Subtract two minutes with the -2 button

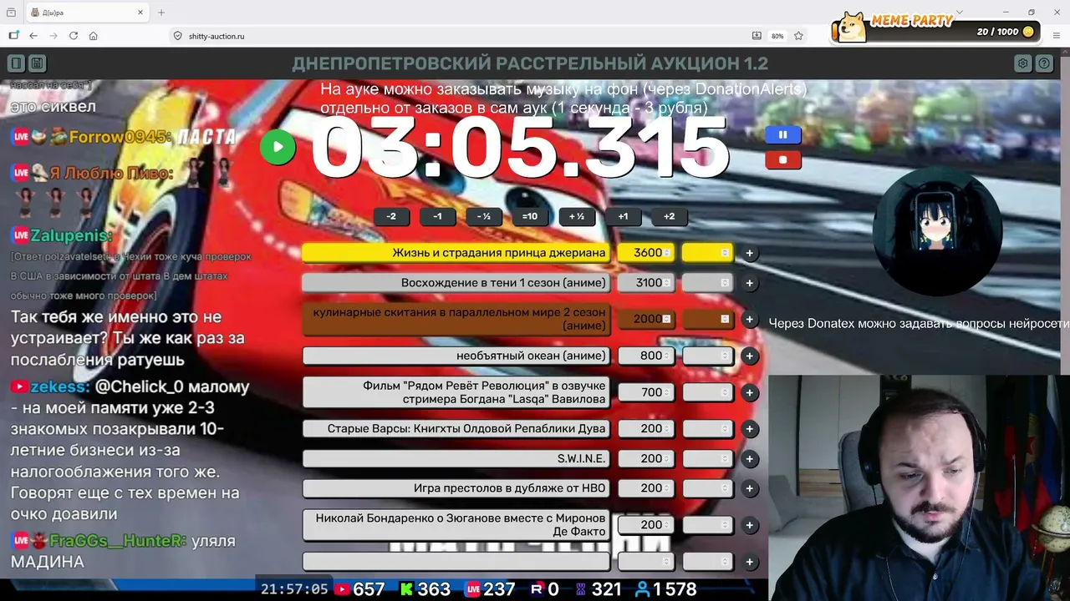click(x=391, y=216)
